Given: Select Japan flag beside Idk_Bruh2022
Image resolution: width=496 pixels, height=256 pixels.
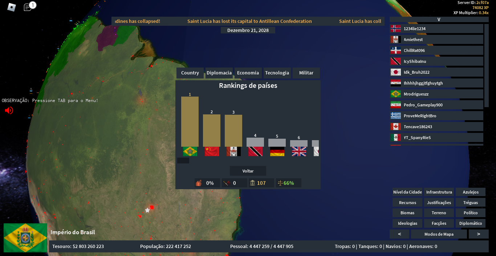Looking at the screenshot, I should tap(395, 72).
